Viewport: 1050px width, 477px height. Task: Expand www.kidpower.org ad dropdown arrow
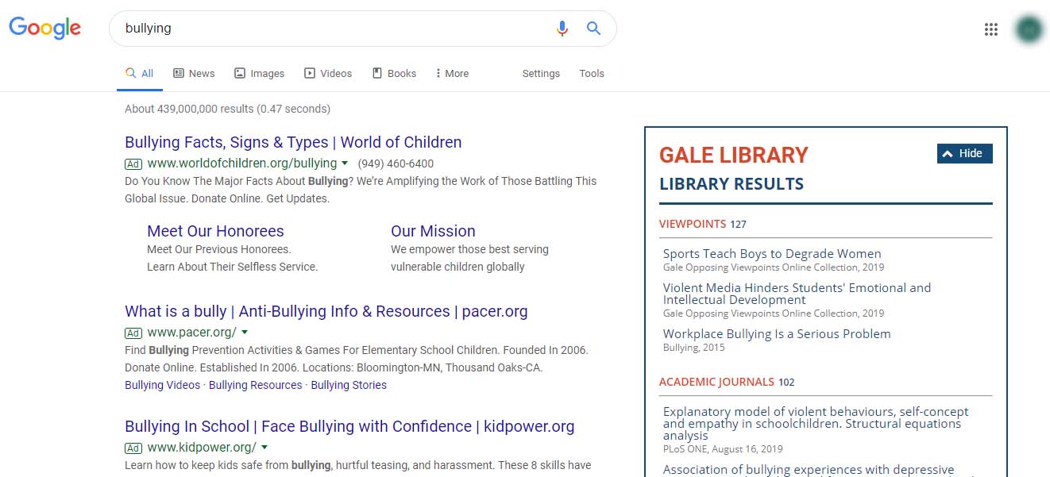(264, 448)
